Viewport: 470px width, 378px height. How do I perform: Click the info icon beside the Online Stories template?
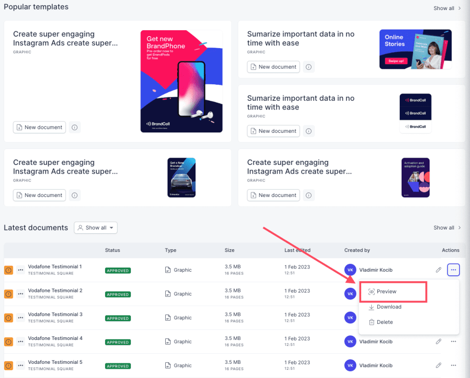(x=308, y=67)
